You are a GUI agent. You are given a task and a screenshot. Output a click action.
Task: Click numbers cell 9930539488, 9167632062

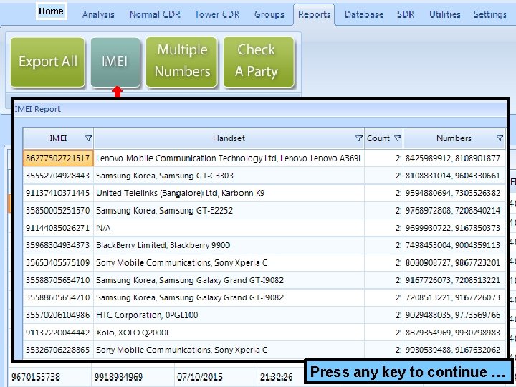(454, 350)
